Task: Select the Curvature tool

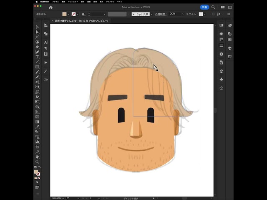Action: coord(37,52)
